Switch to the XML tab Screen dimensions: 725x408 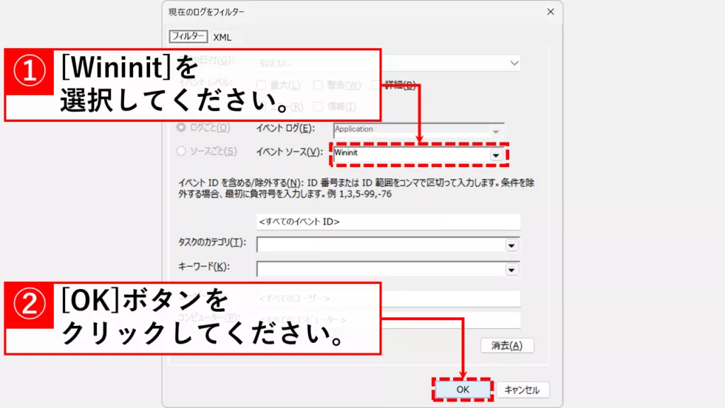pyautogui.click(x=222, y=37)
